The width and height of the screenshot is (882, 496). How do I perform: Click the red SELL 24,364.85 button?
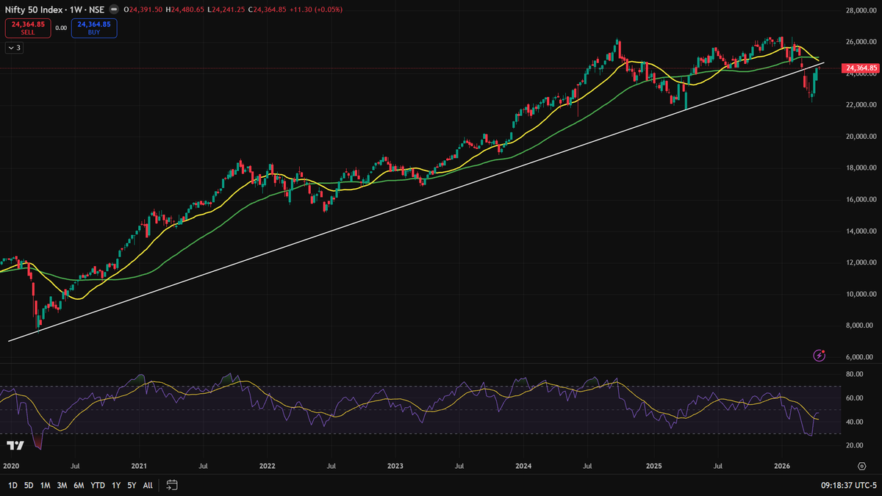[28, 28]
